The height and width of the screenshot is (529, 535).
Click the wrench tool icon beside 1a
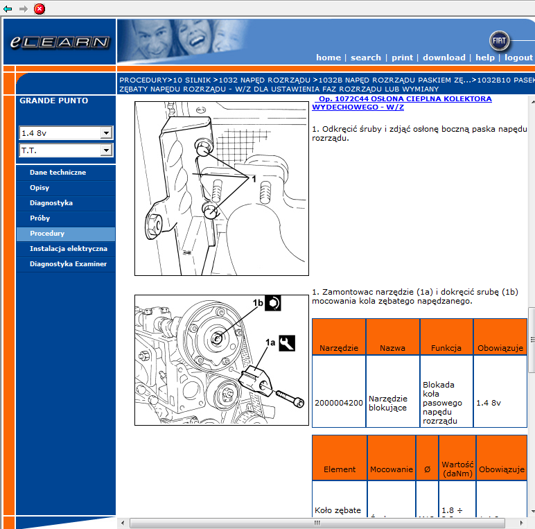(288, 342)
